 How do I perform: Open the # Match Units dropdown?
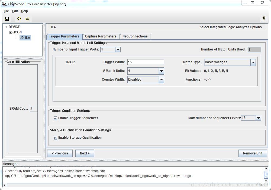pyautogui.click(x=162, y=71)
